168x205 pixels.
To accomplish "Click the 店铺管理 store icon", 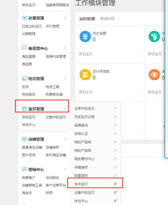I will [x=24, y=139].
